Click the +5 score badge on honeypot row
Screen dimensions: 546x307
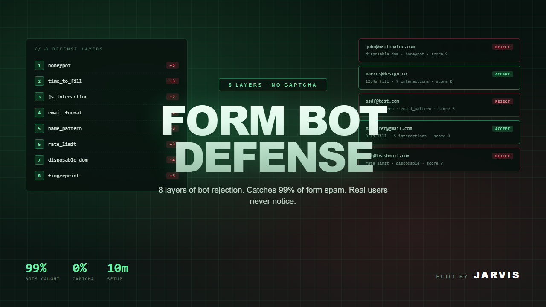tap(172, 65)
